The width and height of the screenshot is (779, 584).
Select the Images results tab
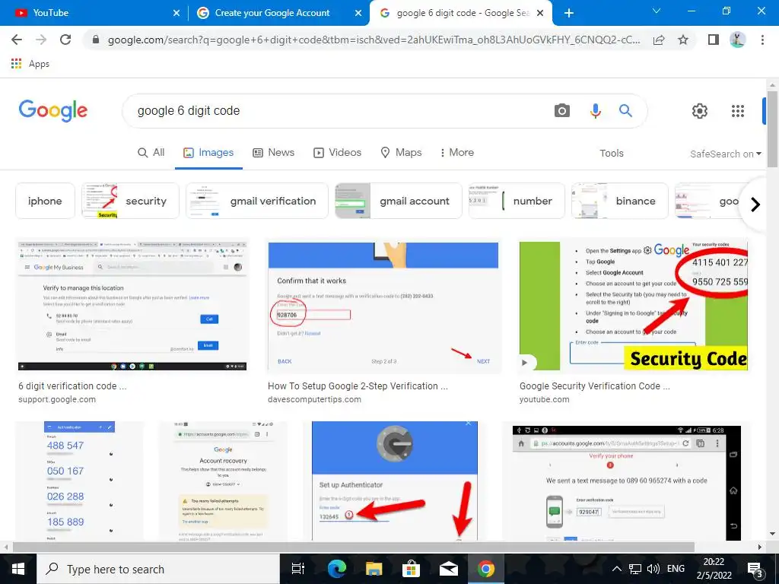pyautogui.click(x=208, y=152)
